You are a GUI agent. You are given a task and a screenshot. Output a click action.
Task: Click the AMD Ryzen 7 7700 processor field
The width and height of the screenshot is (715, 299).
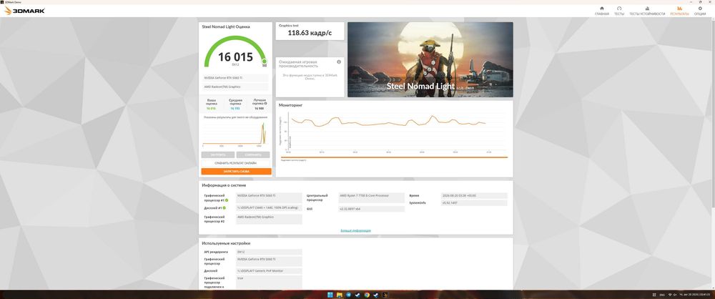[x=371, y=197]
